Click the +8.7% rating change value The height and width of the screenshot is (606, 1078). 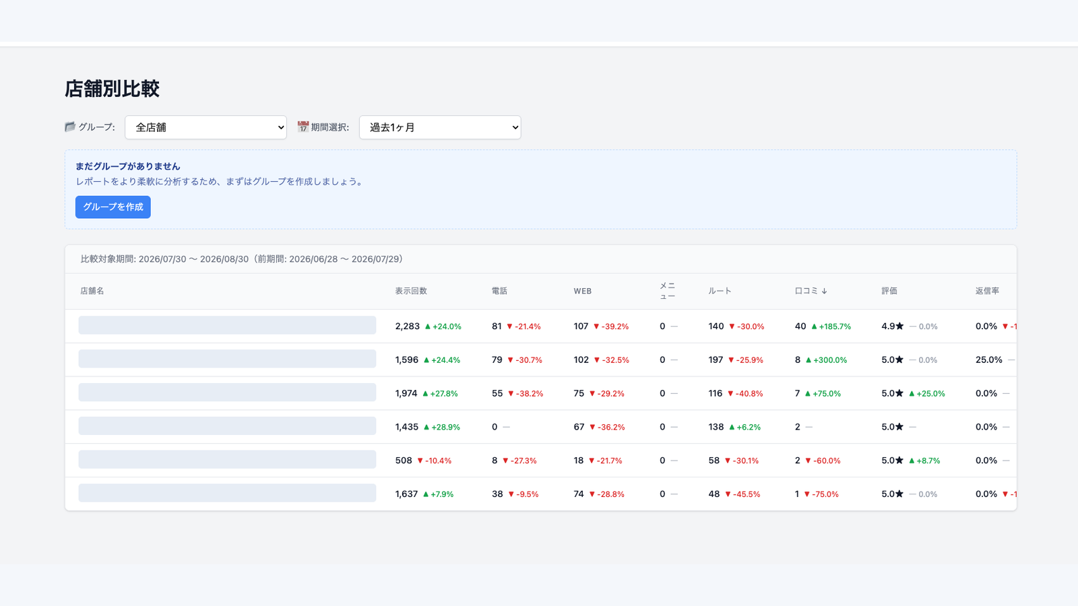[x=924, y=461]
